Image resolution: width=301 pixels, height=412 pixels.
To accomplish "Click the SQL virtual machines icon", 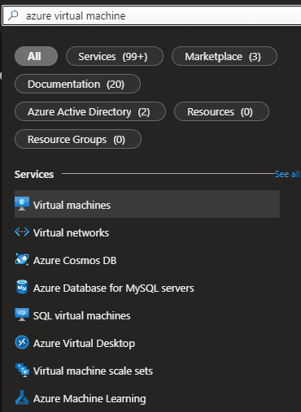I will coord(22,314).
